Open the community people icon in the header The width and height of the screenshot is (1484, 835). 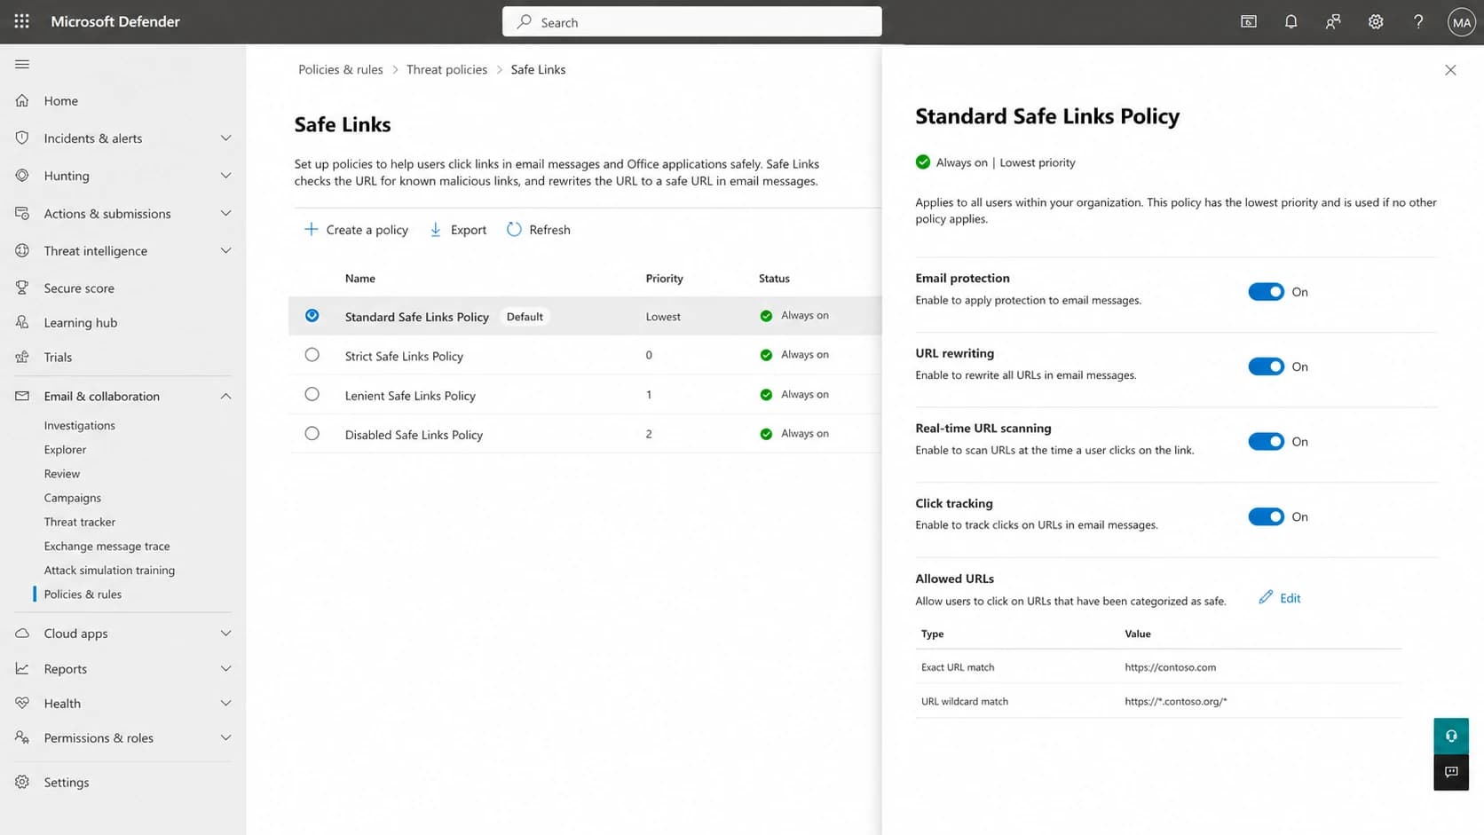coord(1333,21)
